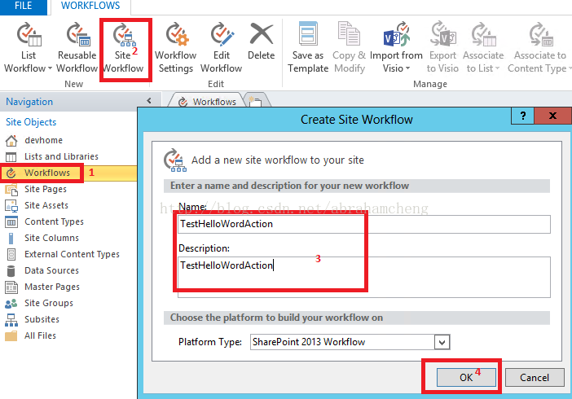Image resolution: width=572 pixels, height=399 pixels.
Task: Click the new tab next to Workflows
Action: 257,102
